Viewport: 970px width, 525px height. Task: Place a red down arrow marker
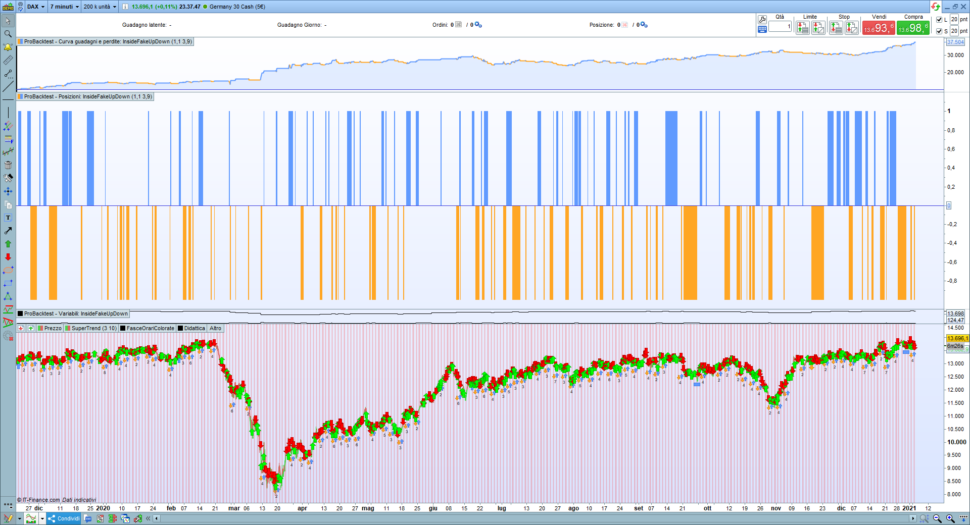click(8, 257)
